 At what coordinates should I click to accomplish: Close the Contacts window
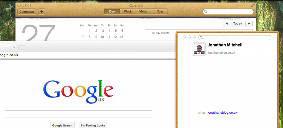pyautogui.click(x=184, y=37)
